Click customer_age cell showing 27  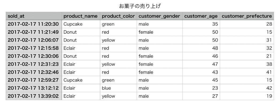201,96
